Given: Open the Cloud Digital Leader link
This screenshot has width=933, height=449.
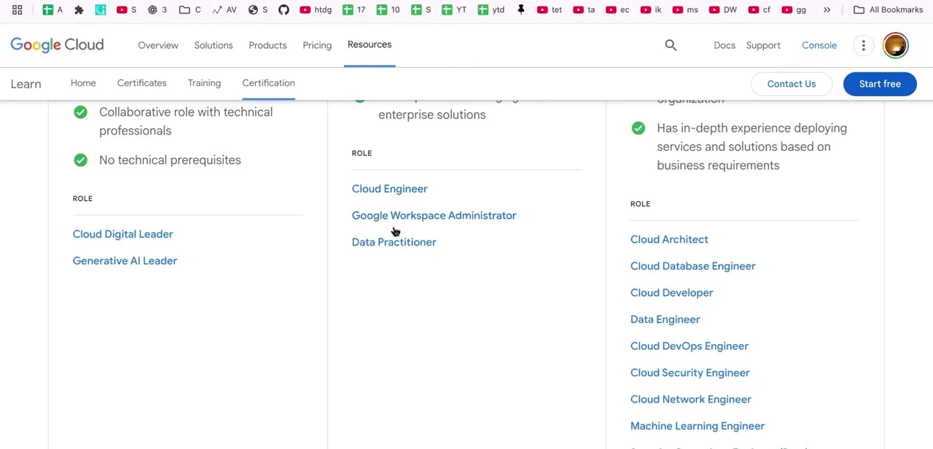Looking at the screenshot, I should pyautogui.click(x=122, y=234).
